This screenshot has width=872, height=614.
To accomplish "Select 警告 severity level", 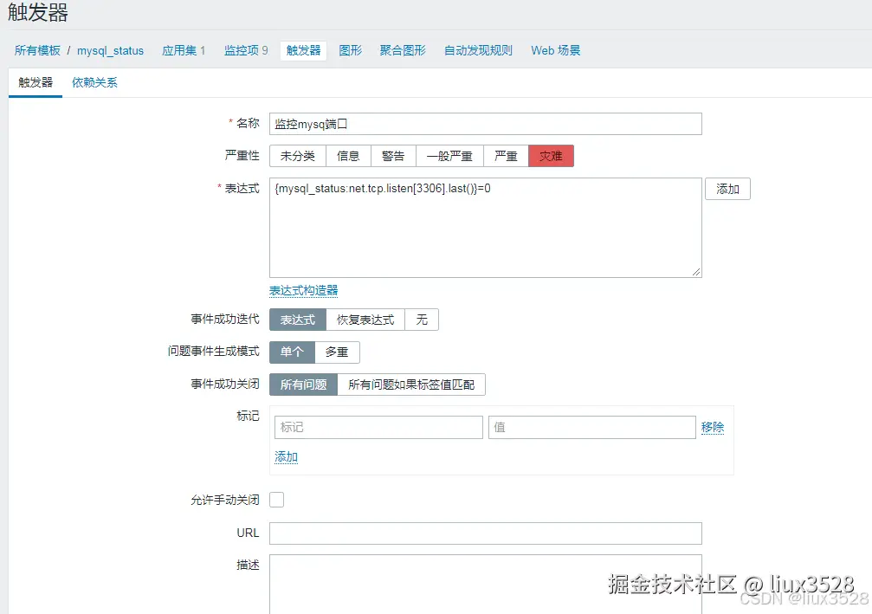I will pyautogui.click(x=393, y=155).
